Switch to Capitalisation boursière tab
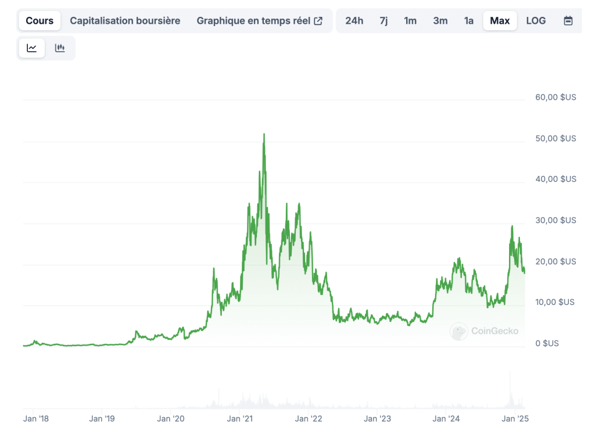Viewport: 595px width, 438px height. coord(125,21)
